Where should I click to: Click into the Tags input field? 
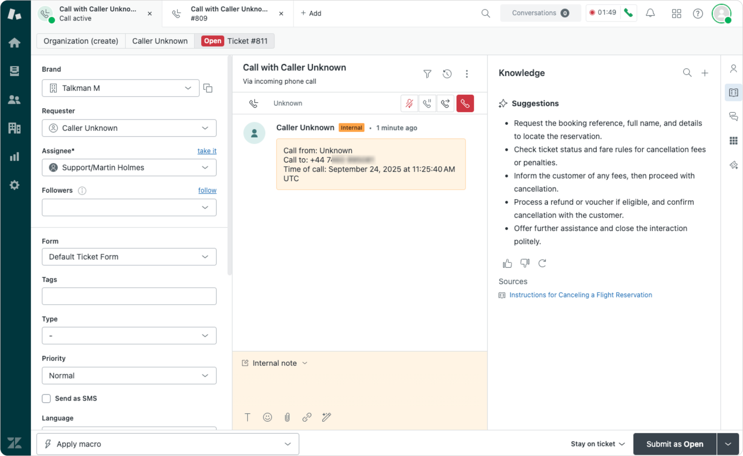coord(129,296)
